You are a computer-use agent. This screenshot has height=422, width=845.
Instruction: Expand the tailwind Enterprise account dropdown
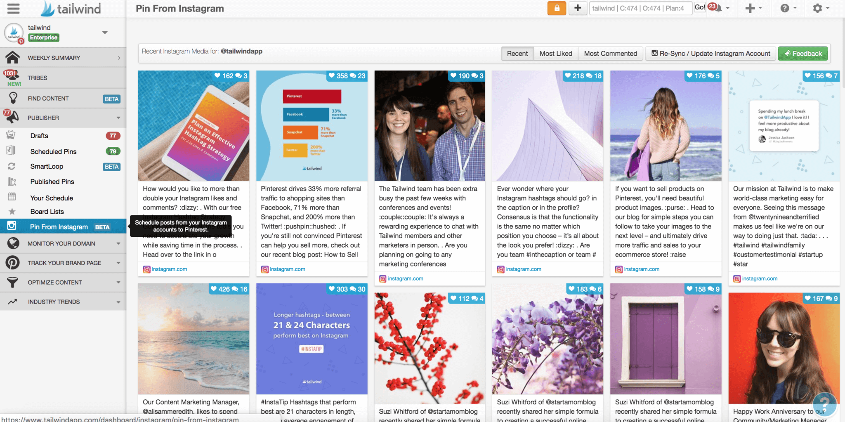[x=105, y=32]
